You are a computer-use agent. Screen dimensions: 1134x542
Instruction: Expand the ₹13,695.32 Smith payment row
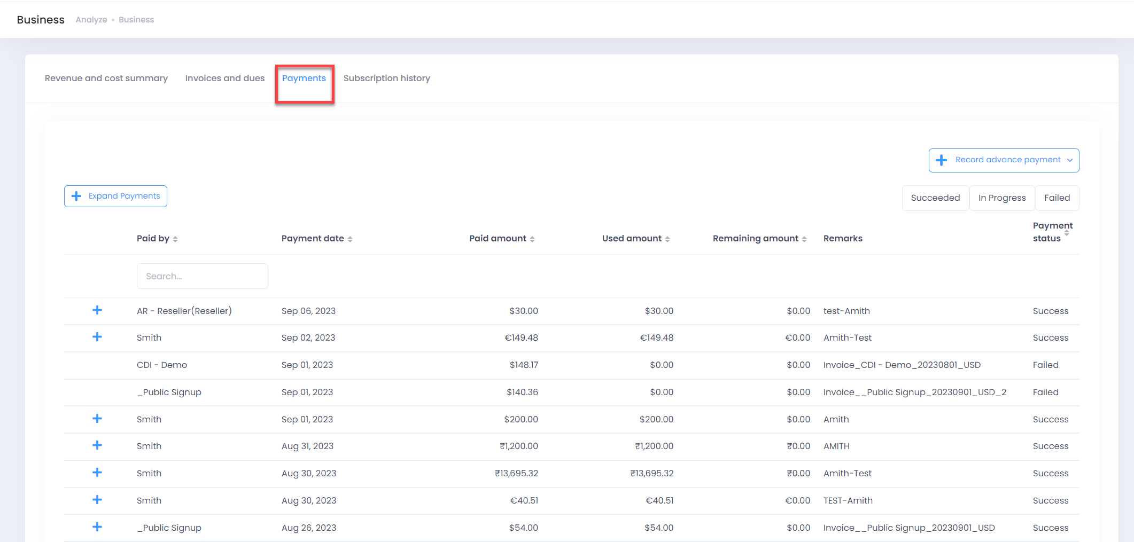point(97,473)
